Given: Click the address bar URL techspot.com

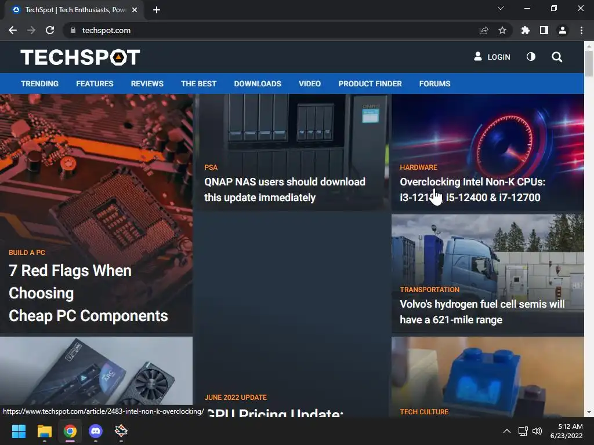Looking at the screenshot, I should click(x=107, y=30).
